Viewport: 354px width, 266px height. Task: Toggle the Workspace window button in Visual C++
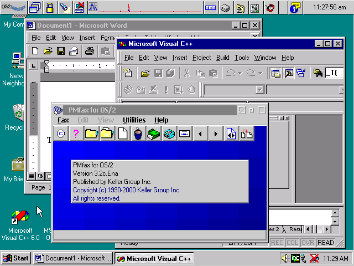click(x=275, y=73)
